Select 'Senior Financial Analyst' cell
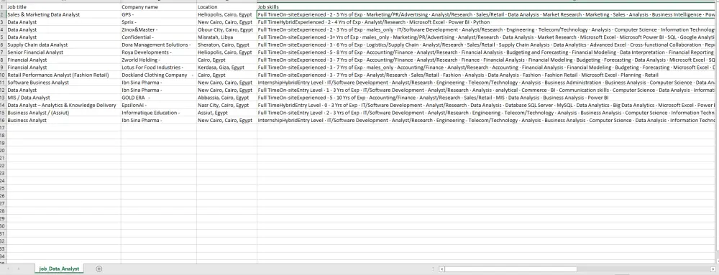 [64, 52]
